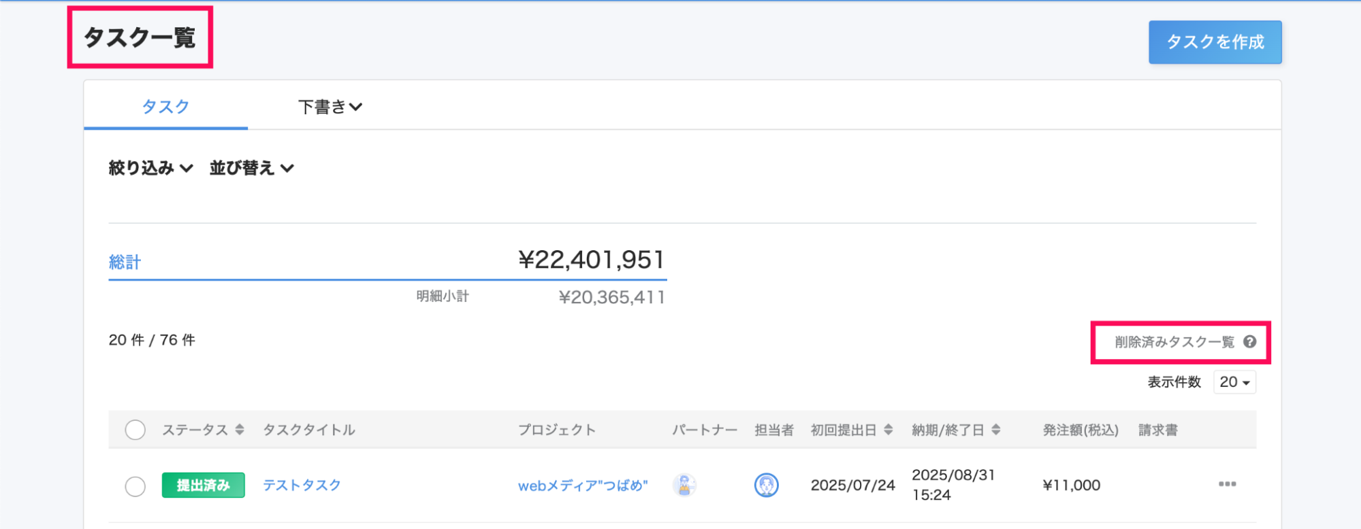
Task: Select the 総計 tab link
Action: click(x=125, y=262)
